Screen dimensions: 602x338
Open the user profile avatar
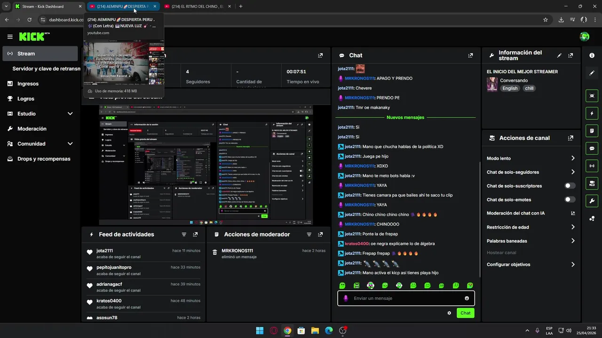point(585,37)
